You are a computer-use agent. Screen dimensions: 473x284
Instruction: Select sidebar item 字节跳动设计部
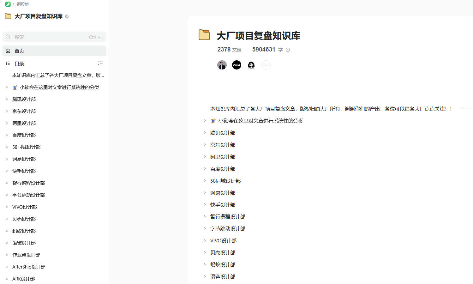tap(29, 195)
